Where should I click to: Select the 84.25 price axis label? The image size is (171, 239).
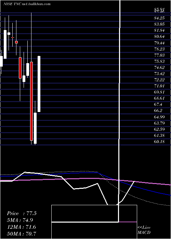click(x=159, y=18)
